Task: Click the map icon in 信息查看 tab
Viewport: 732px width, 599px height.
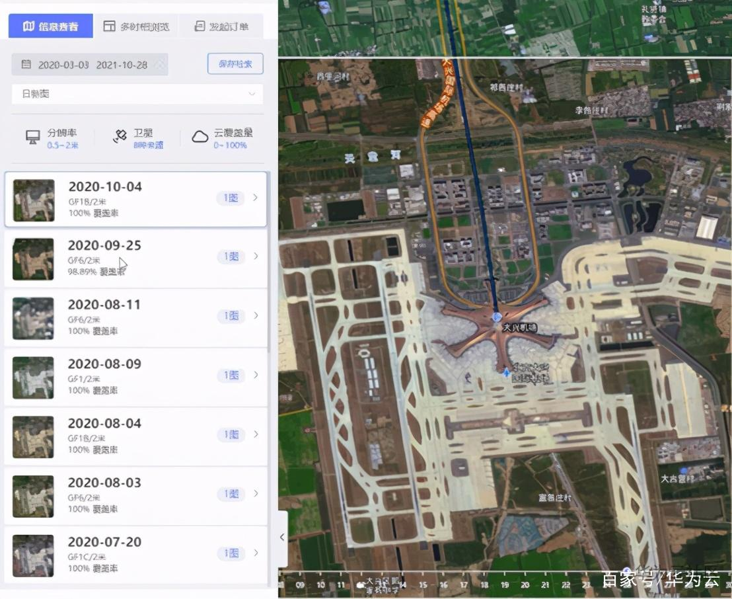Action: 28,26
